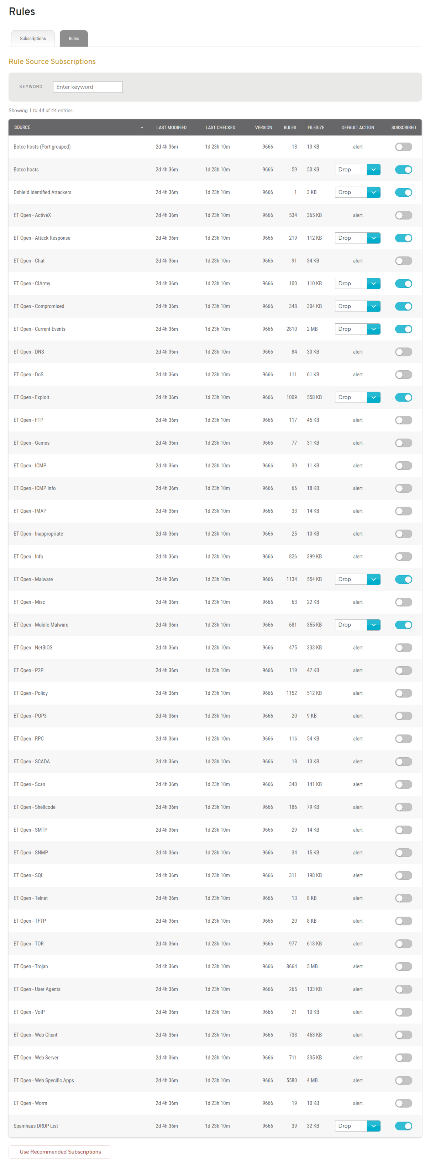
Task: Sort table by Source column arrow
Action: 142,128
